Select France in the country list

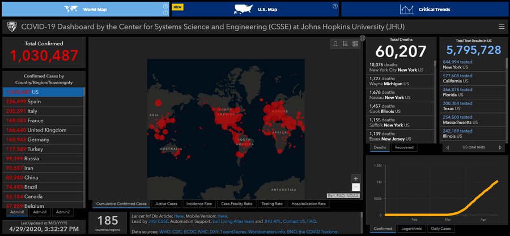[x=43, y=121]
